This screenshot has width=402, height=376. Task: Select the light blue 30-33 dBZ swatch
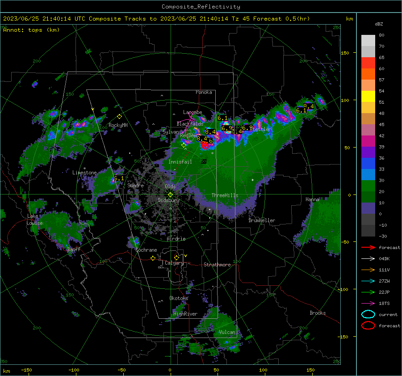click(368, 175)
